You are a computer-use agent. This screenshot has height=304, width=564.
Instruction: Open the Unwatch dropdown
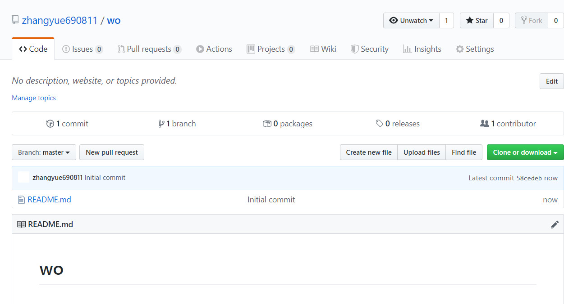click(x=411, y=21)
